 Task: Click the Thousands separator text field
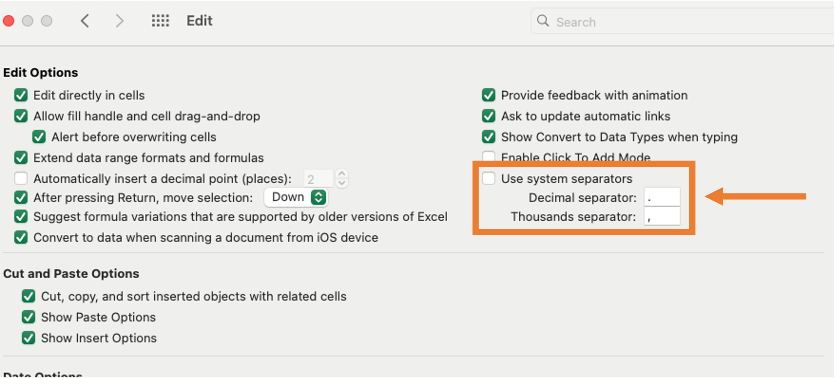(x=662, y=216)
